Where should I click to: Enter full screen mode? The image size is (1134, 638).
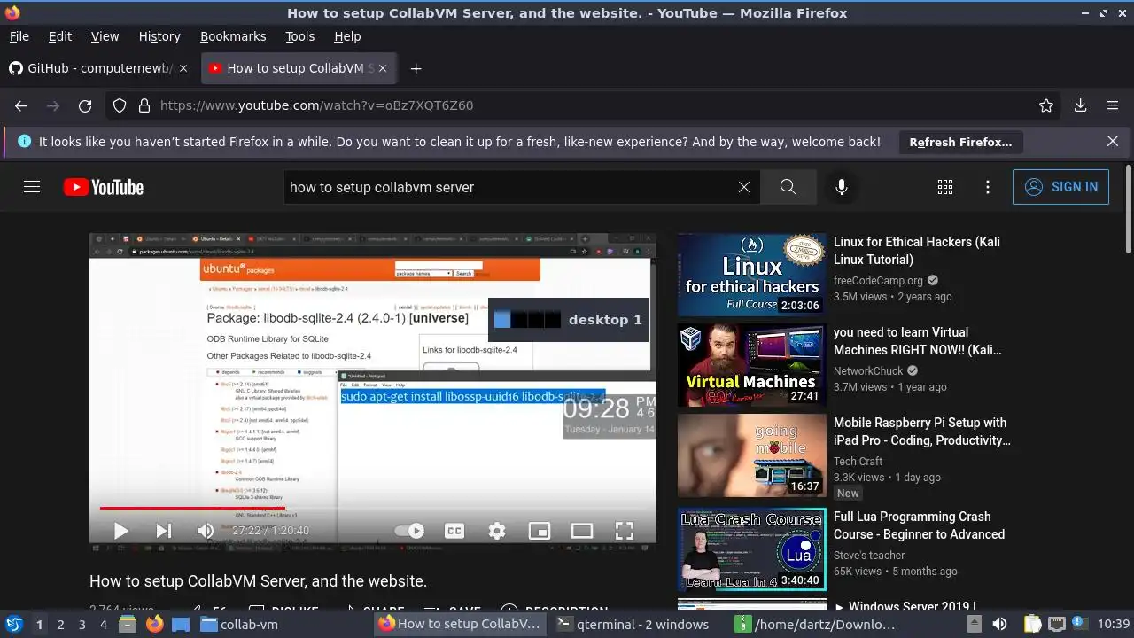point(625,531)
